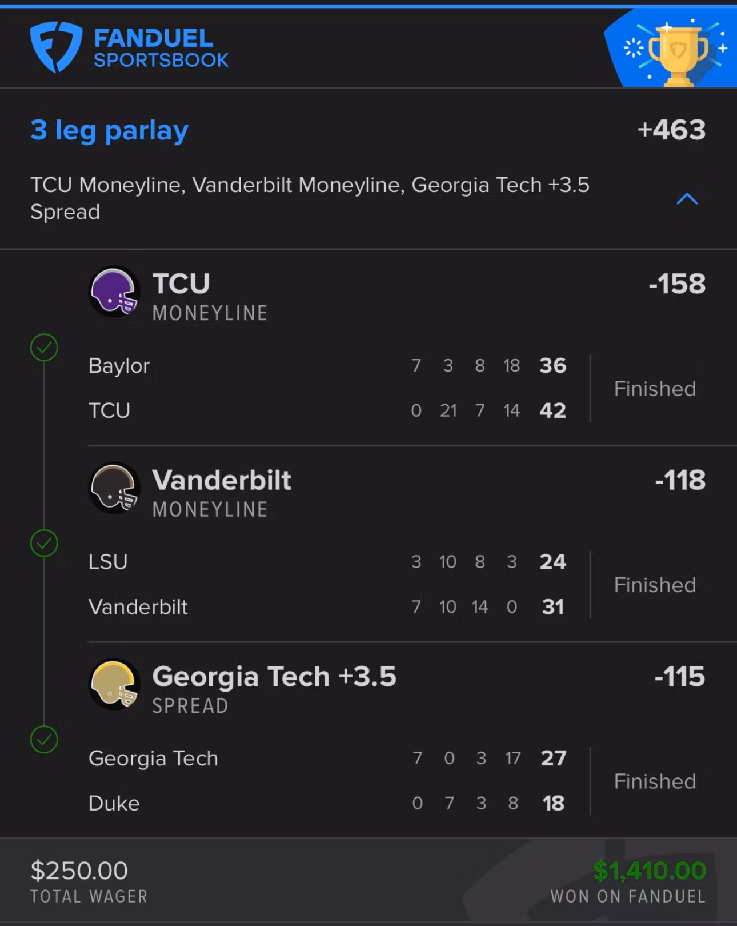This screenshot has width=737, height=926.
Task: Click the FanDuel Sportsbook wordmark
Action: (x=161, y=48)
